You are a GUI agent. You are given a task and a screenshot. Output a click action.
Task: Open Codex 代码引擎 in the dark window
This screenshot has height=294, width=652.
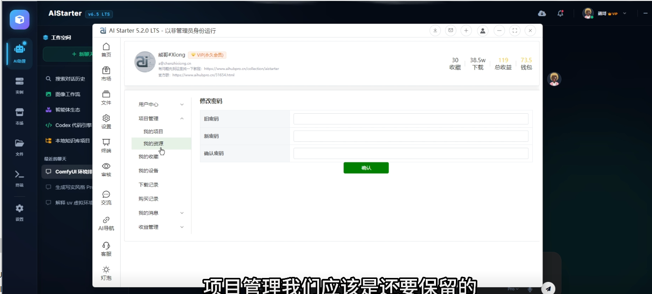pos(68,125)
